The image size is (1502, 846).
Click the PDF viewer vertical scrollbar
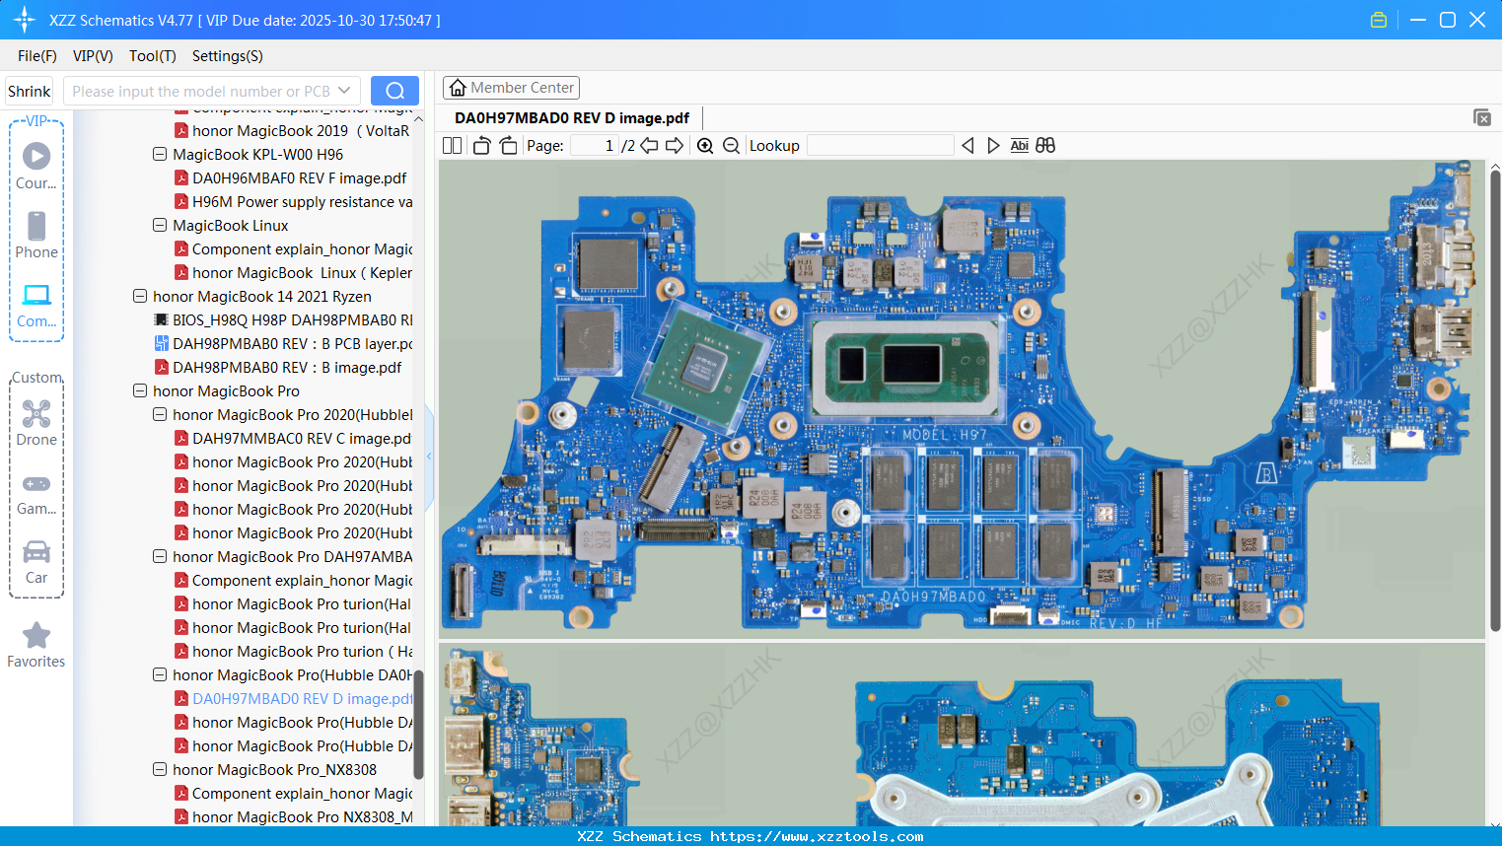click(1495, 399)
